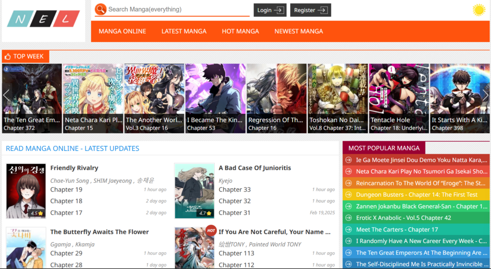Image resolution: width=491 pixels, height=269 pixels.
Task: Click The Butterfly Awaits The Flower cover
Action: [x=26, y=248]
